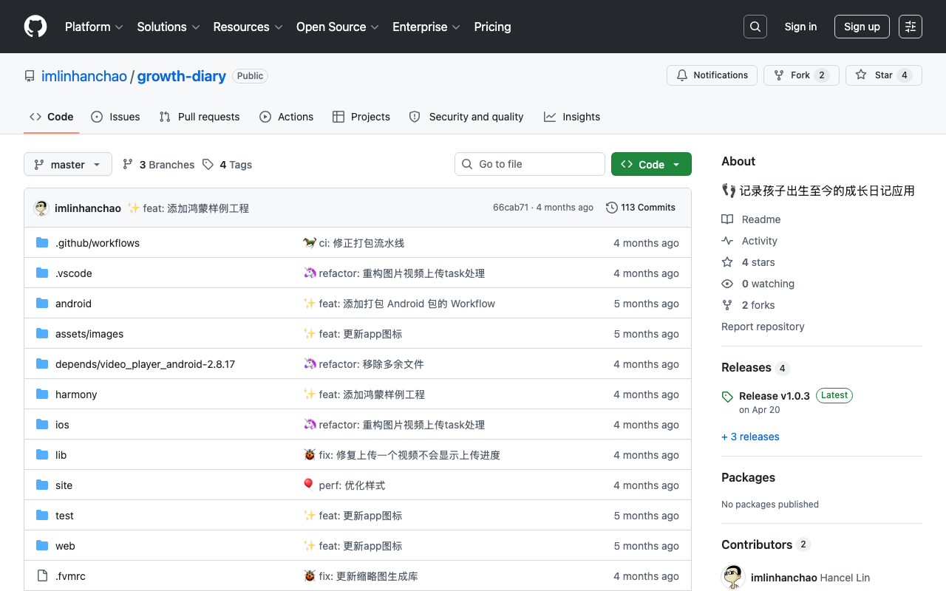Click the web folder icon
Viewport: 946px width, 591px height.
42,546
